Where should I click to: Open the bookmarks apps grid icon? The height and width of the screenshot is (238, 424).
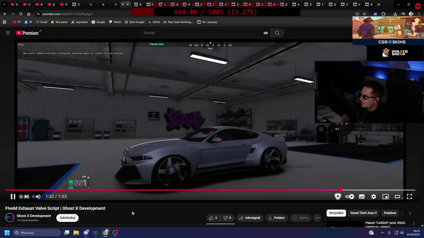[4, 22]
